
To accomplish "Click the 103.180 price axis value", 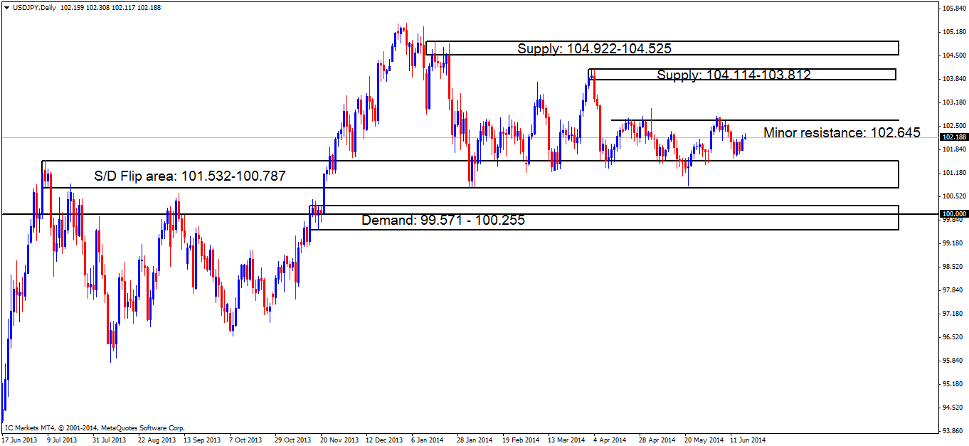I will [x=953, y=102].
